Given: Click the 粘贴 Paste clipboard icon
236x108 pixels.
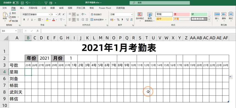Looking at the screenshot, I should pyautogui.click(x=5, y=14).
